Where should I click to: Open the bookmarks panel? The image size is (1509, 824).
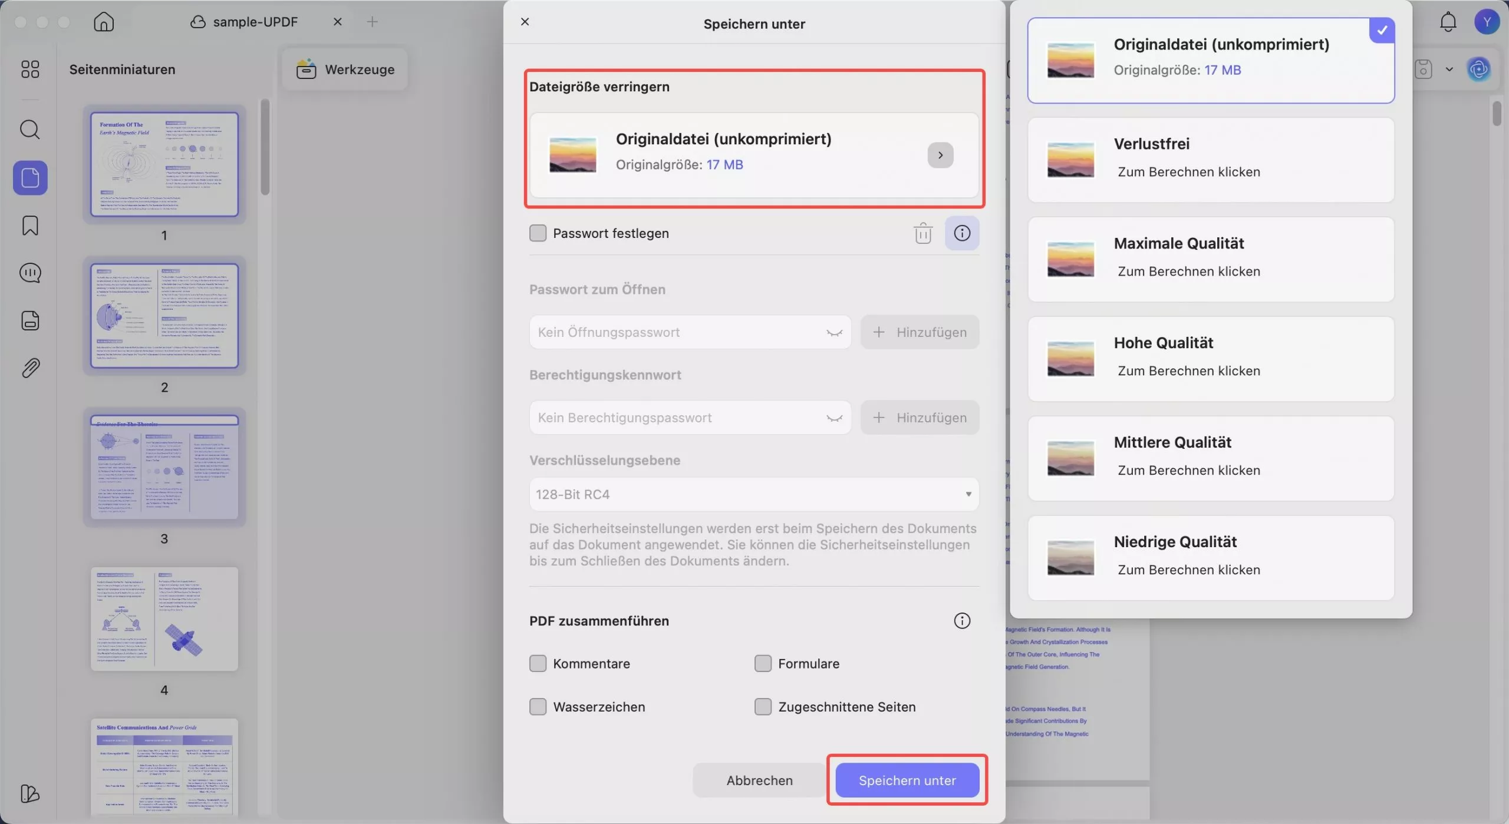[x=31, y=226]
